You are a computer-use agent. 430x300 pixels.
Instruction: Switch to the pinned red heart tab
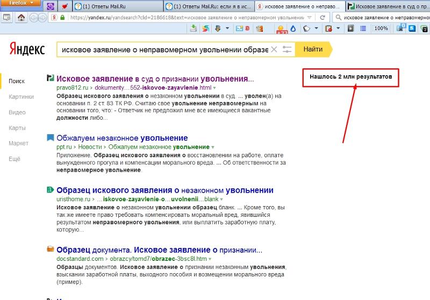click(x=64, y=6)
